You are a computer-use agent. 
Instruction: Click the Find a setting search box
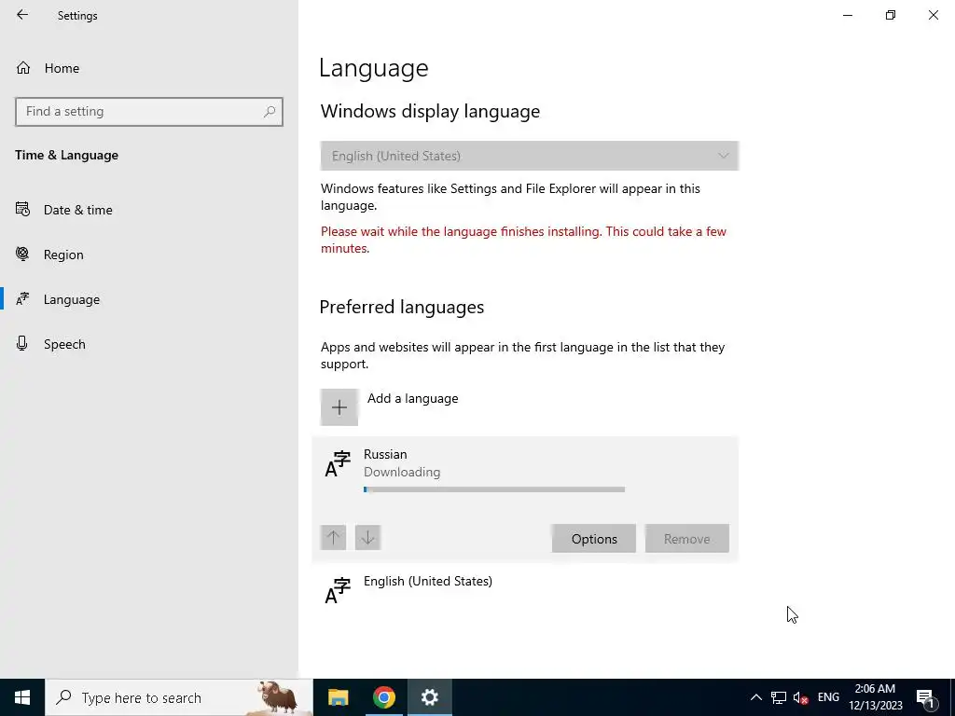[148, 112]
